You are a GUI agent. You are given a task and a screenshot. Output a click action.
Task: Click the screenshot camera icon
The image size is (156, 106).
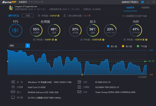point(142,2)
